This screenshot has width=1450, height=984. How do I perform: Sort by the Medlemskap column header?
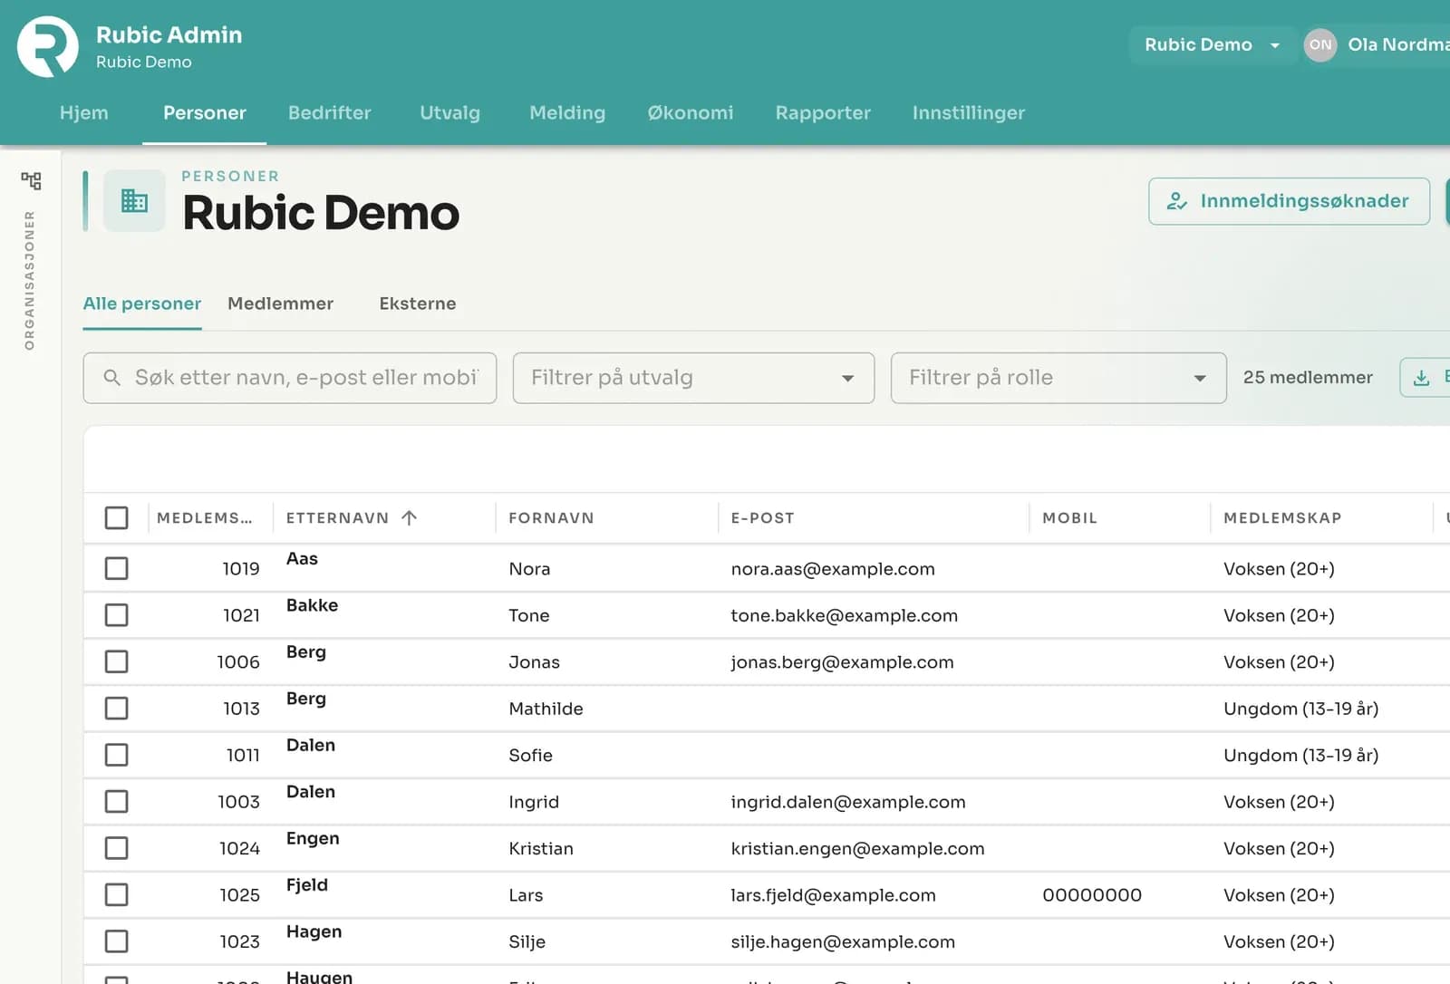pos(1282,517)
